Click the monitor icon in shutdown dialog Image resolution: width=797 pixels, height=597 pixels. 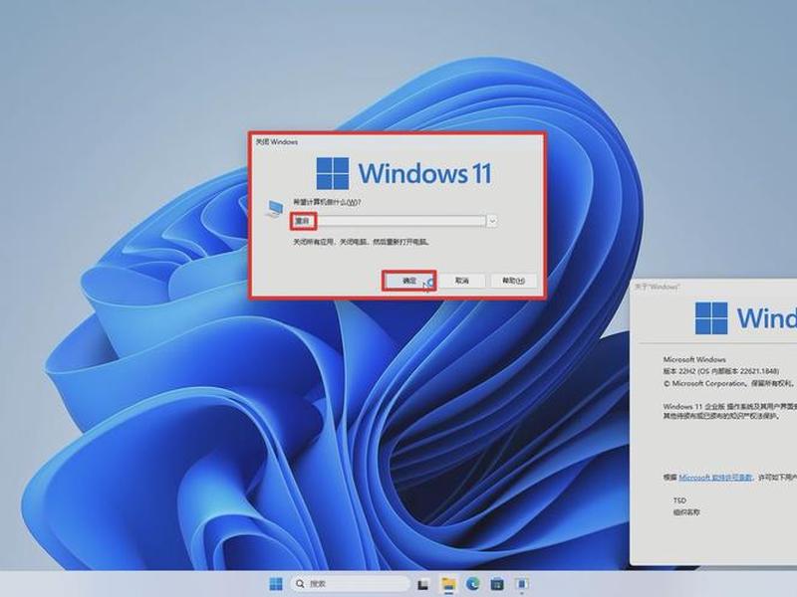[x=275, y=208]
